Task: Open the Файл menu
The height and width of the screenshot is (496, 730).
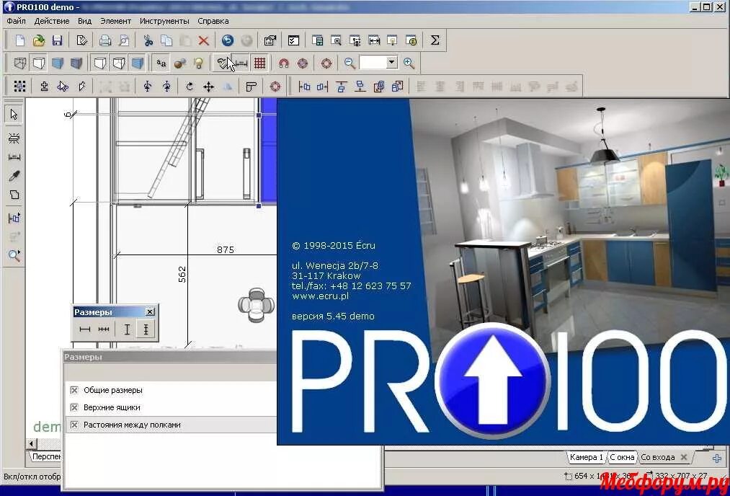Action: coord(17,21)
